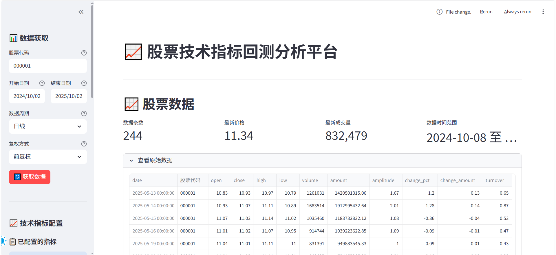Click the latest volume 832,479 value
This screenshot has width=556, height=255.
(x=346, y=136)
